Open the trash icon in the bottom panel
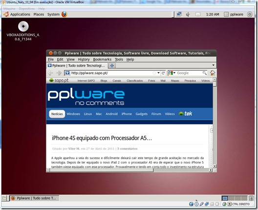Viewport: 258px width, 210px height. 251,198
